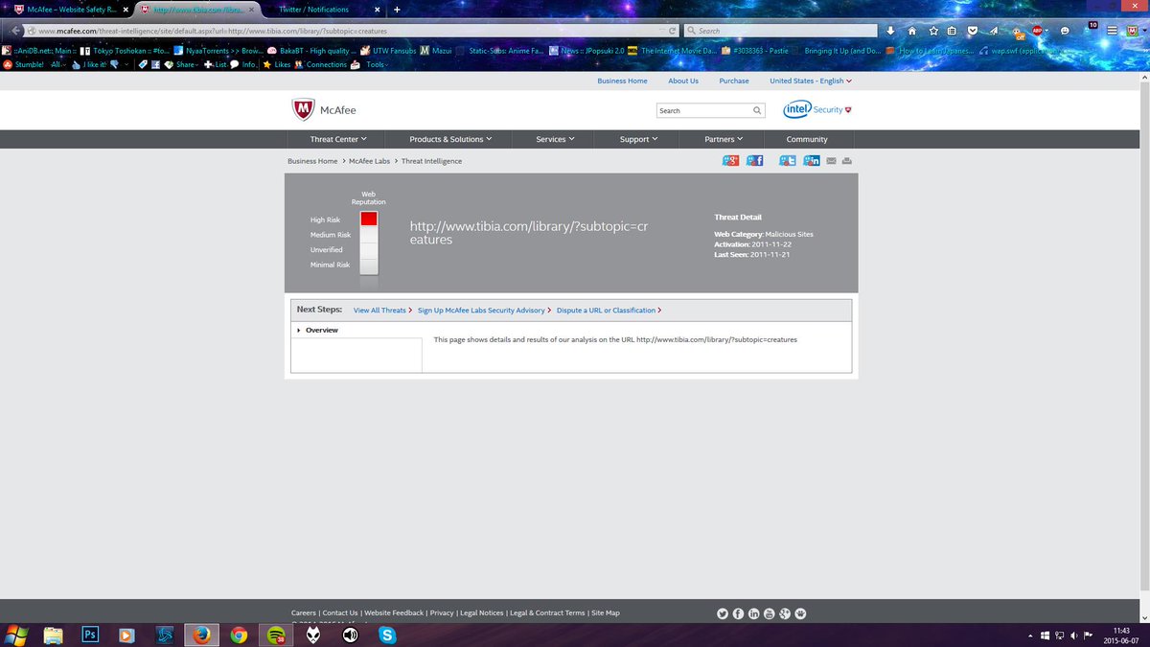Click the McAfee Labs breadcrumb
The height and width of the screenshot is (647, 1150).
pyautogui.click(x=369, y=161)
